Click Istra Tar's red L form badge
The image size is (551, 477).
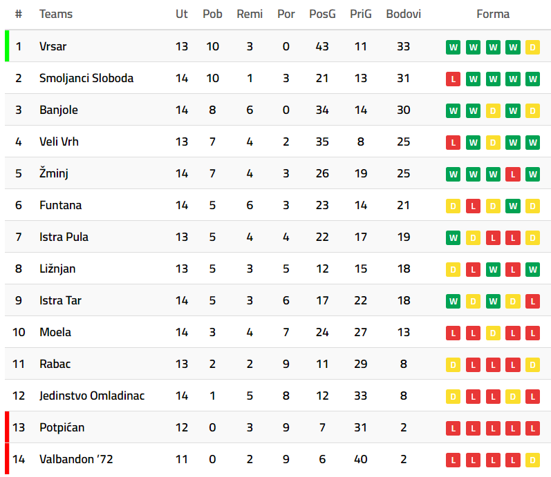[532, 301]
